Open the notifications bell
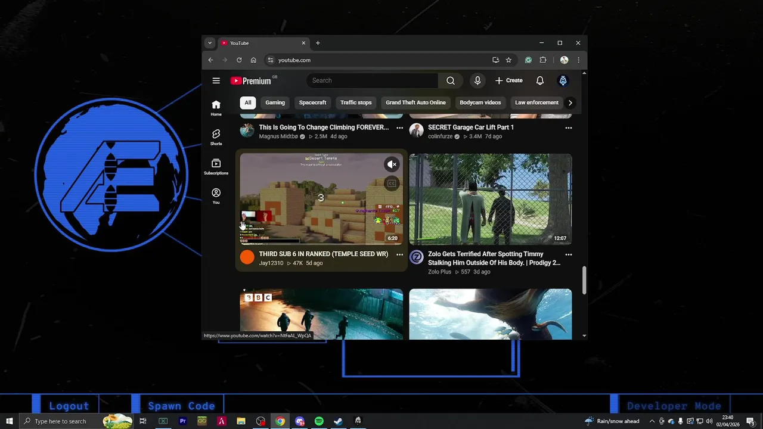This screenshot has height=429, width=763. [x=540, y=80]
